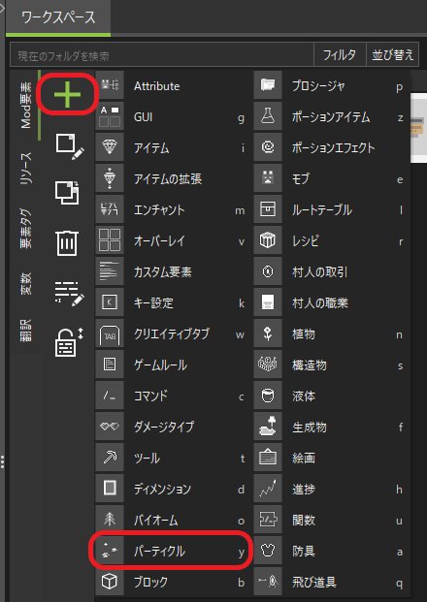Switch to the 変数 vertical tab

tap(26, 283)
